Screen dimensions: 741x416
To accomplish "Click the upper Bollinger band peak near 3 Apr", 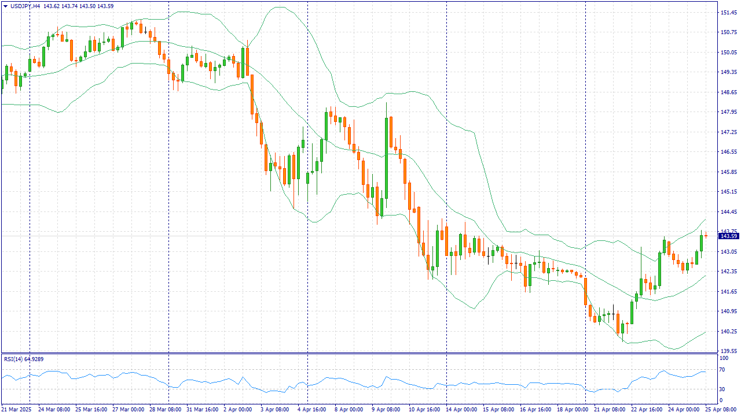I will click(x=280, y=8).
